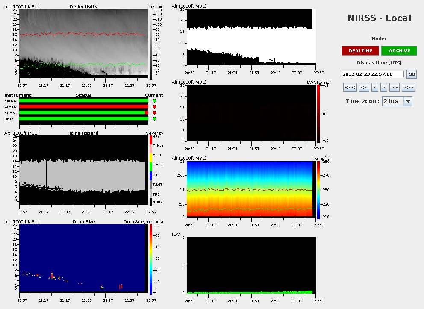Image resolution: width=424 pixels, height=309 pixels.
Task: Click the RDMR current status indicator
Action: pyautogui.click(x=154, y=112)
